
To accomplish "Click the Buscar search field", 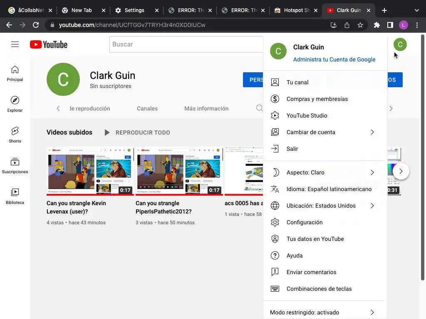I will tap(186, 44).
